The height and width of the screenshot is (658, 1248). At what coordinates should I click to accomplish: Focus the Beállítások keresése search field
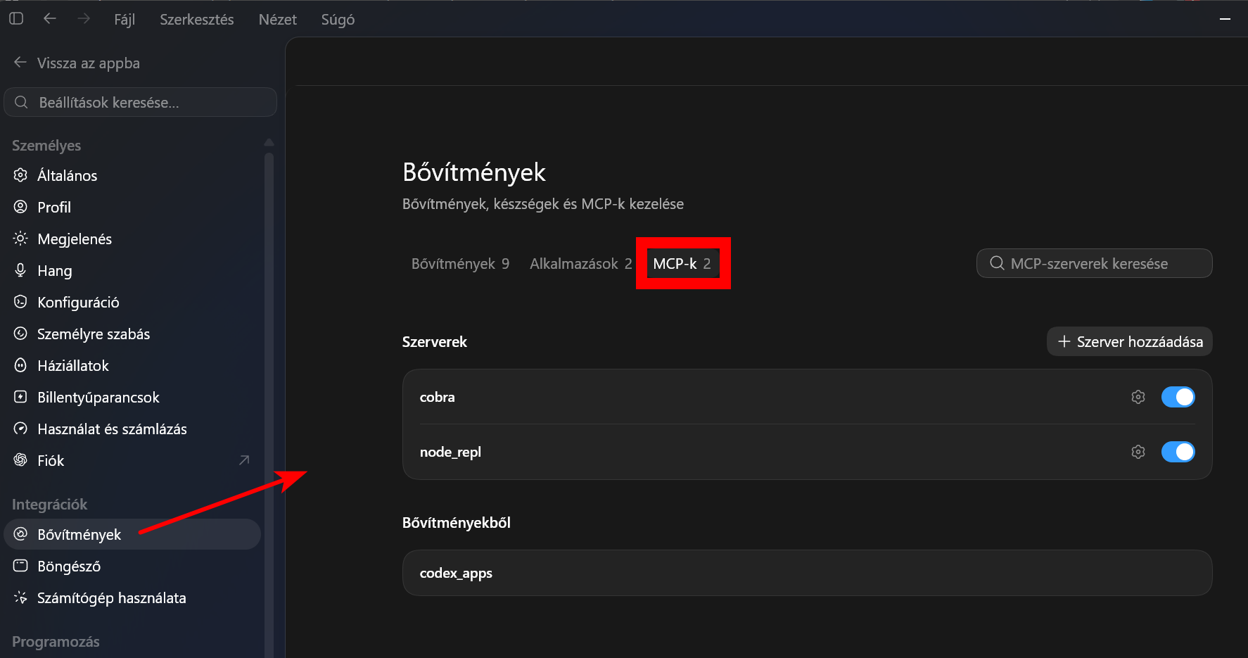141,103
